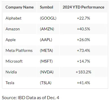Select the Meta Platforms name cell
Screen dimensions: 109x102
[19, 50]
